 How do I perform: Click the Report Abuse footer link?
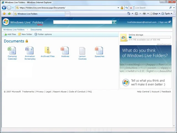pyautogui.click(x=60, y=92)
